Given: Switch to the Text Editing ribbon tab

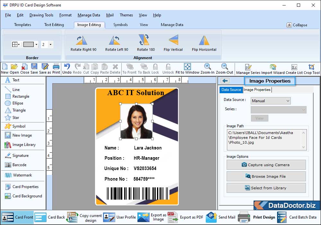Looking at the screenshot, I should coord(54,25).
